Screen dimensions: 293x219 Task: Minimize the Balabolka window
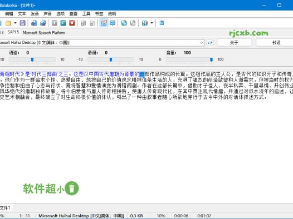coord(264,5)
